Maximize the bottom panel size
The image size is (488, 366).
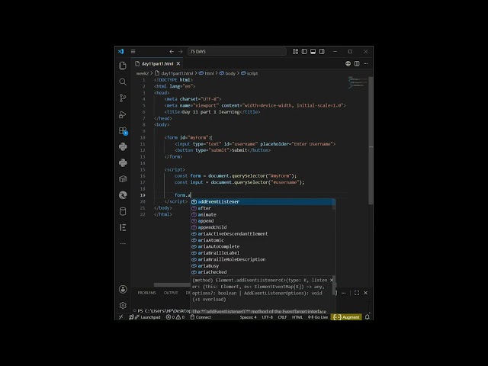[357, 293]
